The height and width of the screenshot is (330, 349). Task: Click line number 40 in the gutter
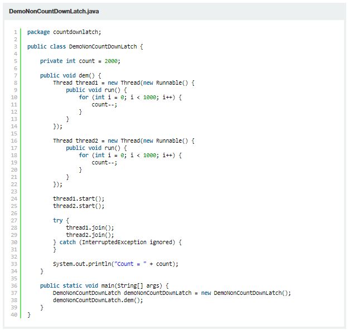click(x=14, y=314)
